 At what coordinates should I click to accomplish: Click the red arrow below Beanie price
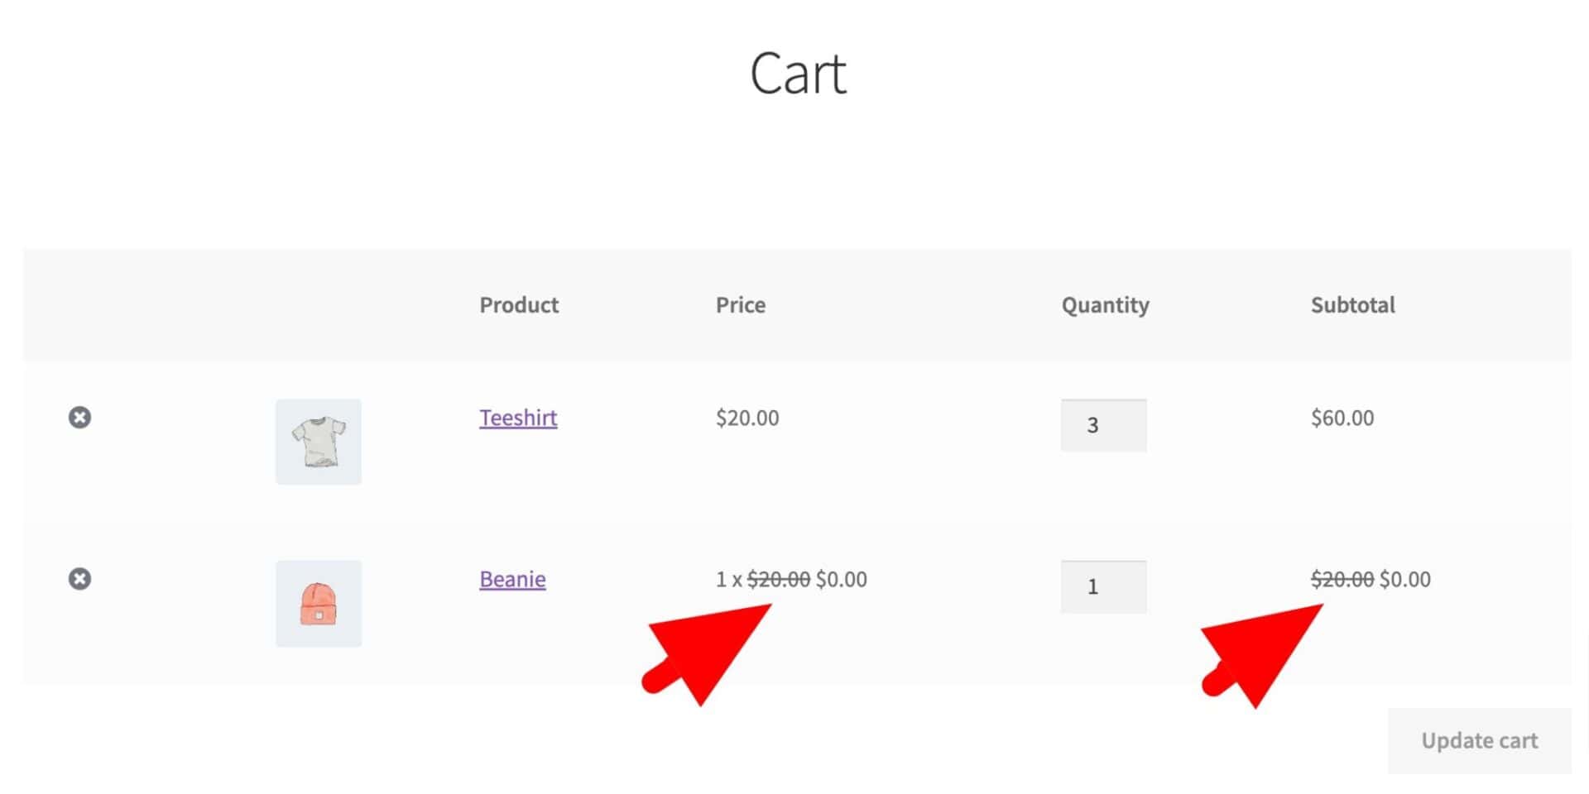click(708, 653)
